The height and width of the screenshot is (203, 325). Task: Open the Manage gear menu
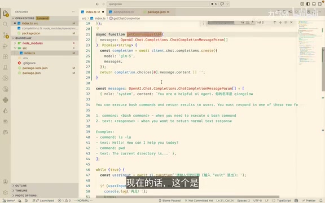click(x=6, y=192)
